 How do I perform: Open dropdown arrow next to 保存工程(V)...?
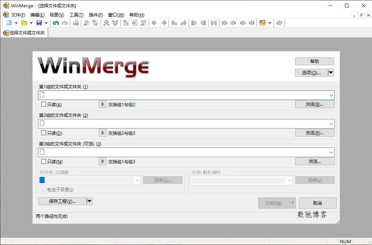coord(89,201)
